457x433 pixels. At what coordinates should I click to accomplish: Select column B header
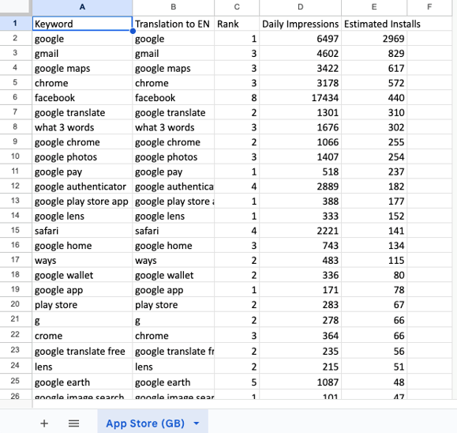tap(173, 7)
